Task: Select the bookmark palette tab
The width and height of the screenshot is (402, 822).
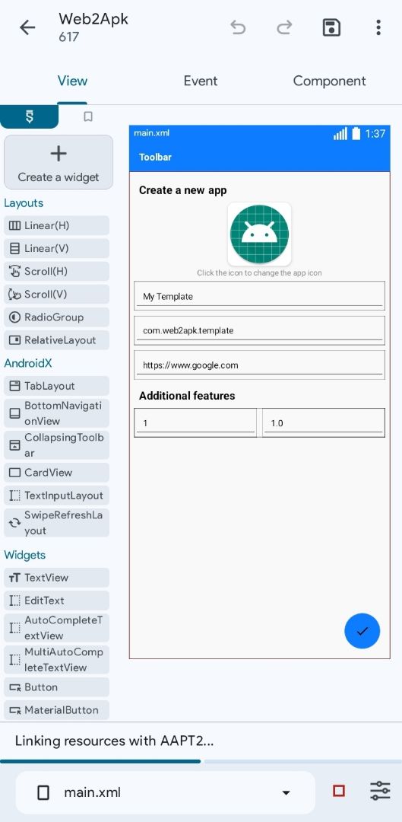Action: click(88, 116)
